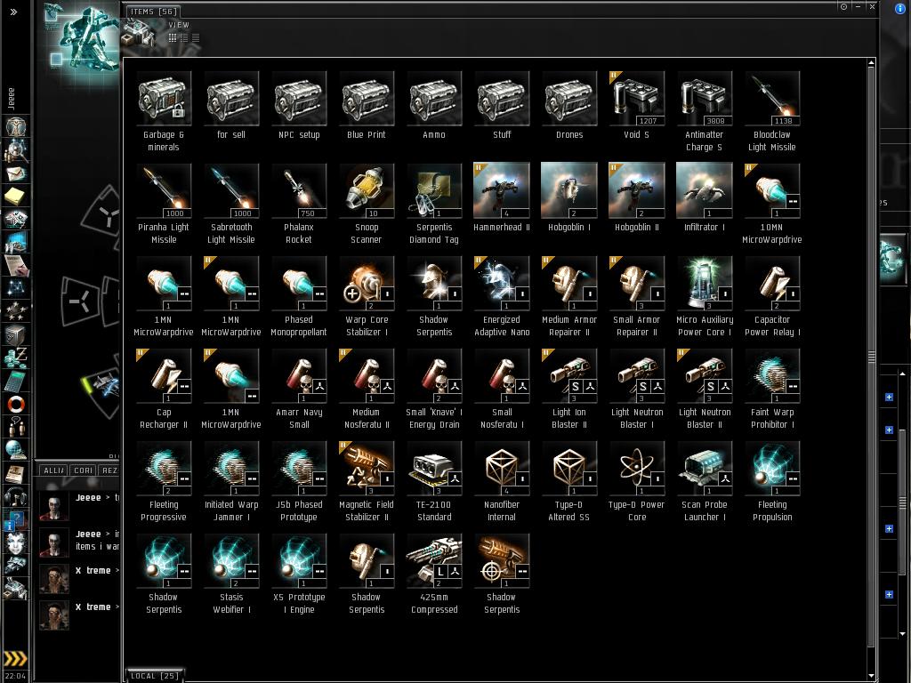Screen dimensions: 911x683
Task: Select Antimatter Charge S stack
Action: pos(705,111)
